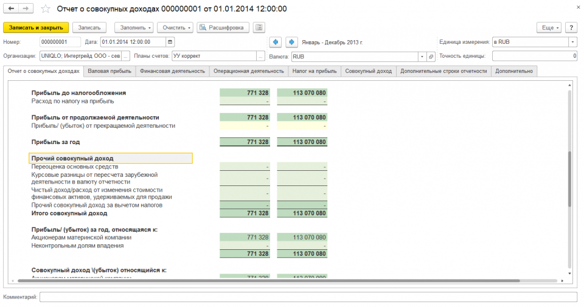Click the vertical scrollbar of the report
The height and width of the screenshot is (307, 584).
569,179
